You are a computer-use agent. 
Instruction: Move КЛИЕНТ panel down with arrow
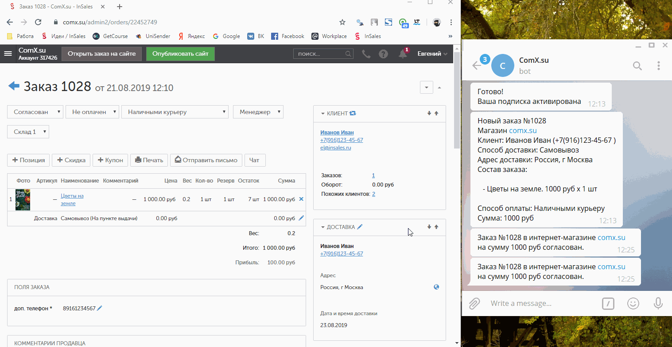pos(429,113)
